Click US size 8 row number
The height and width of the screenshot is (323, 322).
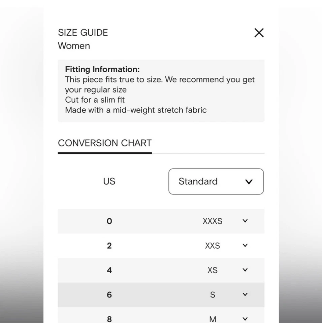coord(109,319)
